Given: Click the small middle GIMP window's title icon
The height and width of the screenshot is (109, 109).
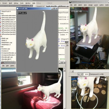Looking at the screenshot, I should point(66,42).
